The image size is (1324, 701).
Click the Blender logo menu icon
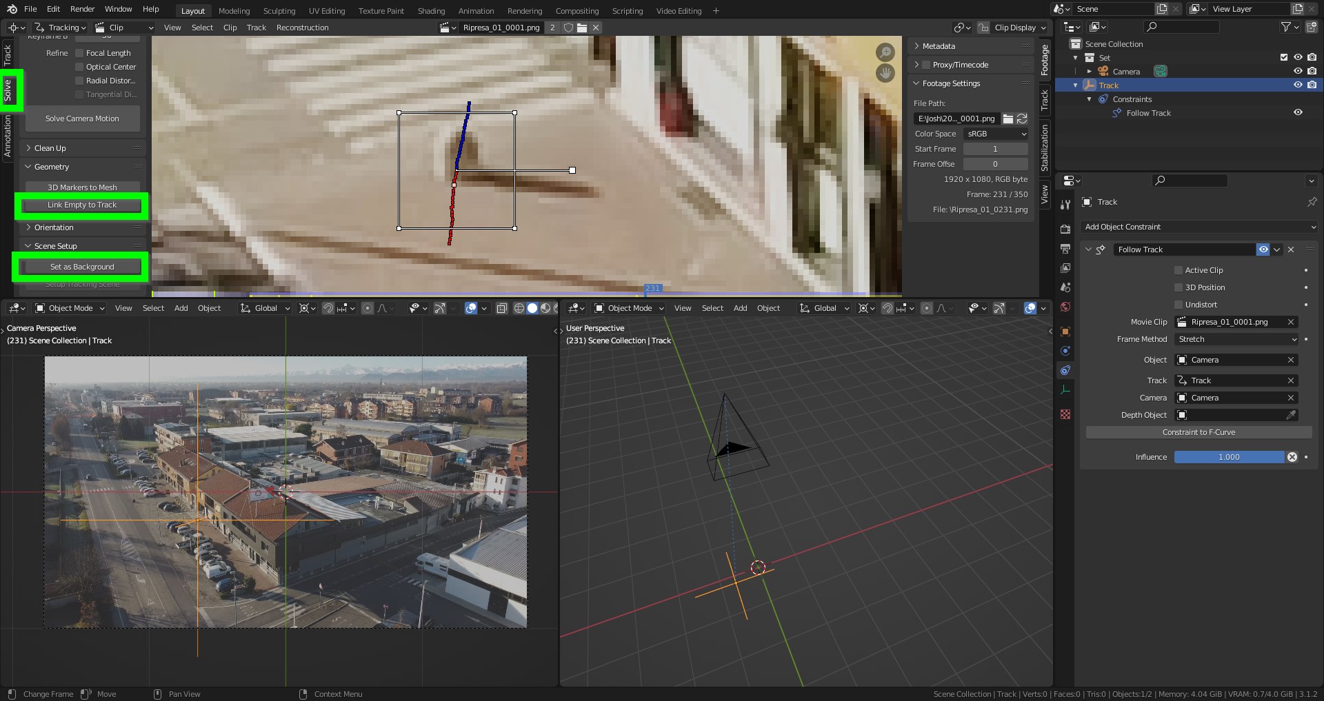(x=12, y=9)
